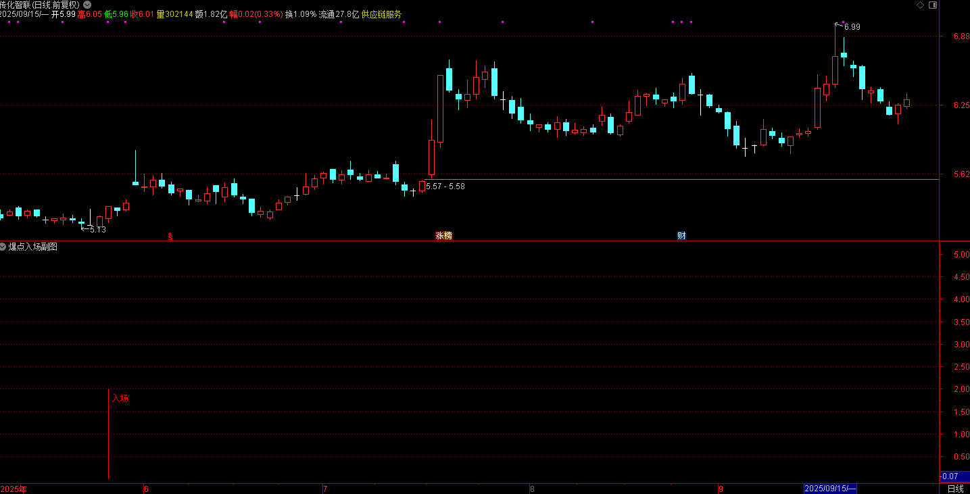Click the red 入场 signal bar

pyautogui.click(x=108, y=434)
